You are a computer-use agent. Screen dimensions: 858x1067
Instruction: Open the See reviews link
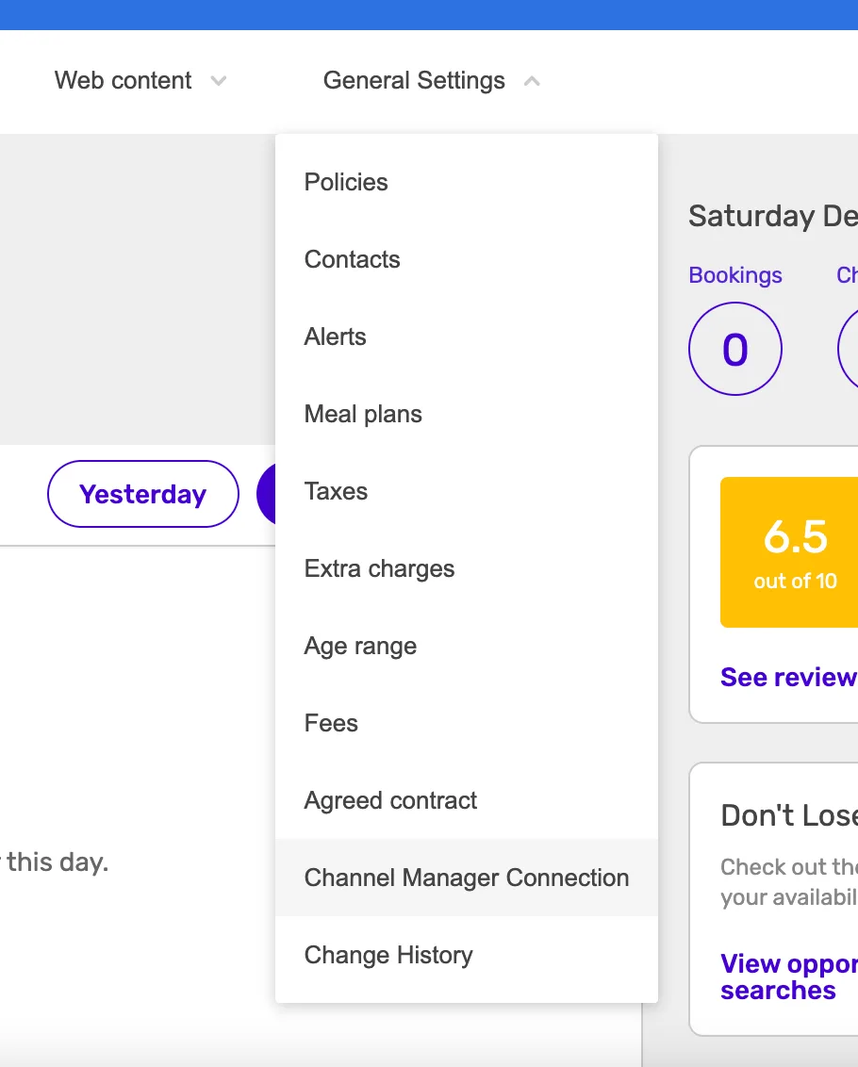click(788, 677)
